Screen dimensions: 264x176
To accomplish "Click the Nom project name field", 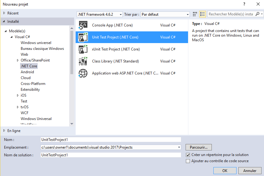I will pos(111,140).
